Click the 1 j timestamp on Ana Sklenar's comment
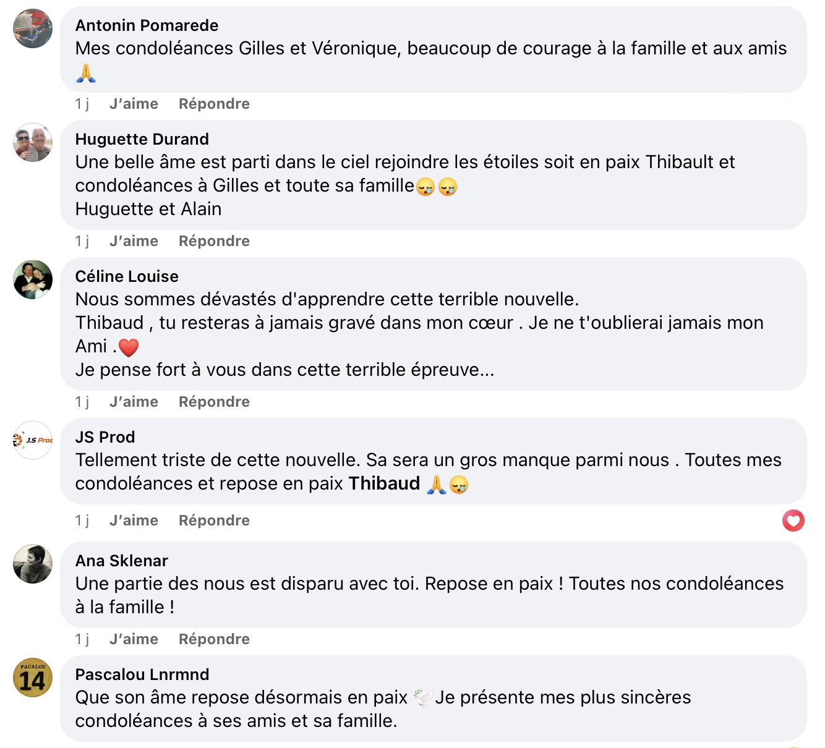This screenshot has width=825, height=748. [82, 639]
